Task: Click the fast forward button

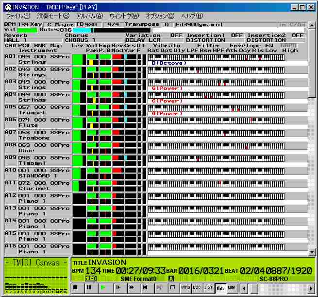Action: tap(131, 288)
